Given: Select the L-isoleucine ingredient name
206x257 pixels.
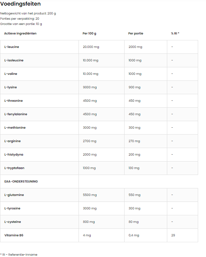Looking at the screenshot, I should pyautogui.click(x=14, y=60).
